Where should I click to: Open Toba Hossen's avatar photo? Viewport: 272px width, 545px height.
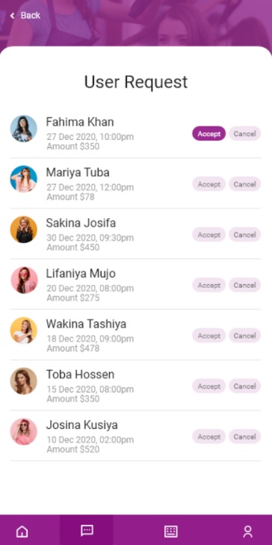coord(24,381)
